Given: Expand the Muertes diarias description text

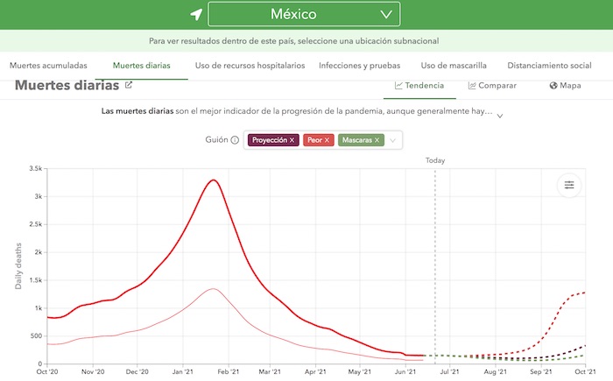Looking at the screenshot, I should [x=499, y=114].
